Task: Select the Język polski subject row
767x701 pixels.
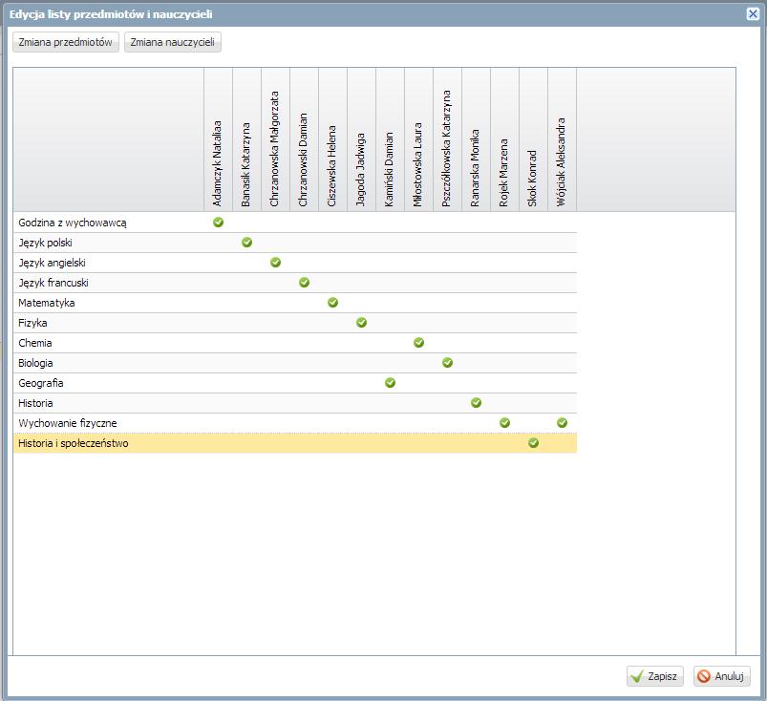Action: point(295,243)
